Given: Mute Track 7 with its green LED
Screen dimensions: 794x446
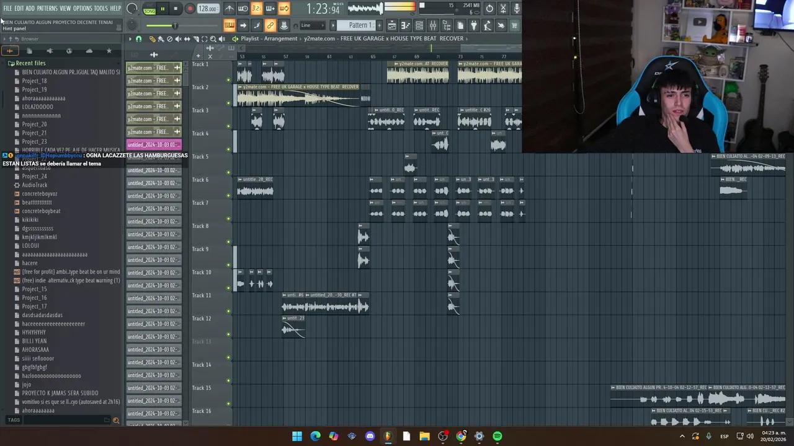Looking at the screenshot, I should click(228, 219).
